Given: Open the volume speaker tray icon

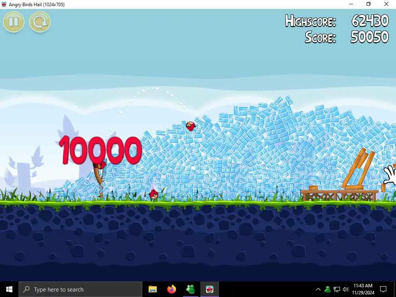Looking at the screenshot, I should 346,289.
